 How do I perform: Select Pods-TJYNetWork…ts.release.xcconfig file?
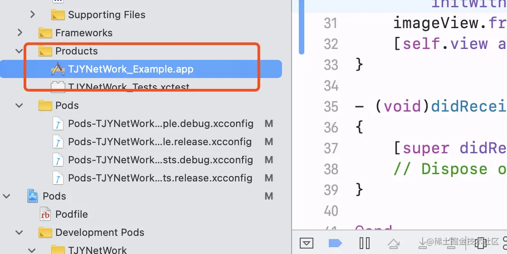tap(160, 178)
